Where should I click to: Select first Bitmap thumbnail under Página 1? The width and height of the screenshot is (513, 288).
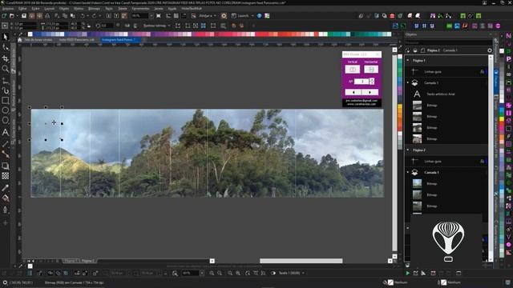(x=417, y=105)
